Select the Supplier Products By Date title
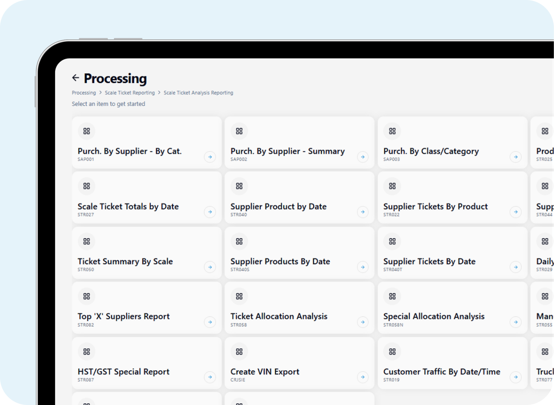The image size is (554, 405). (x=280, y=261)
